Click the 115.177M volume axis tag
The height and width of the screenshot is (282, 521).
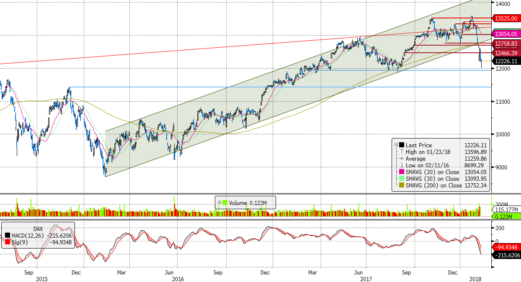coord(506,210)
